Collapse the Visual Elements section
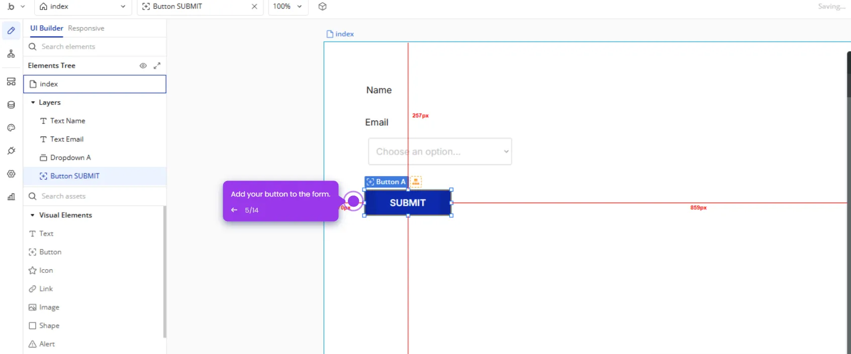851x354 pixels. click(x=33, y=215)
